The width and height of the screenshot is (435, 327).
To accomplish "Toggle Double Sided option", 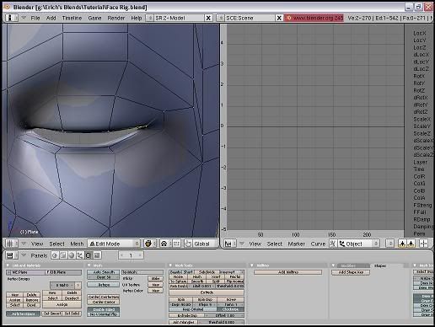I will point(104,309).
